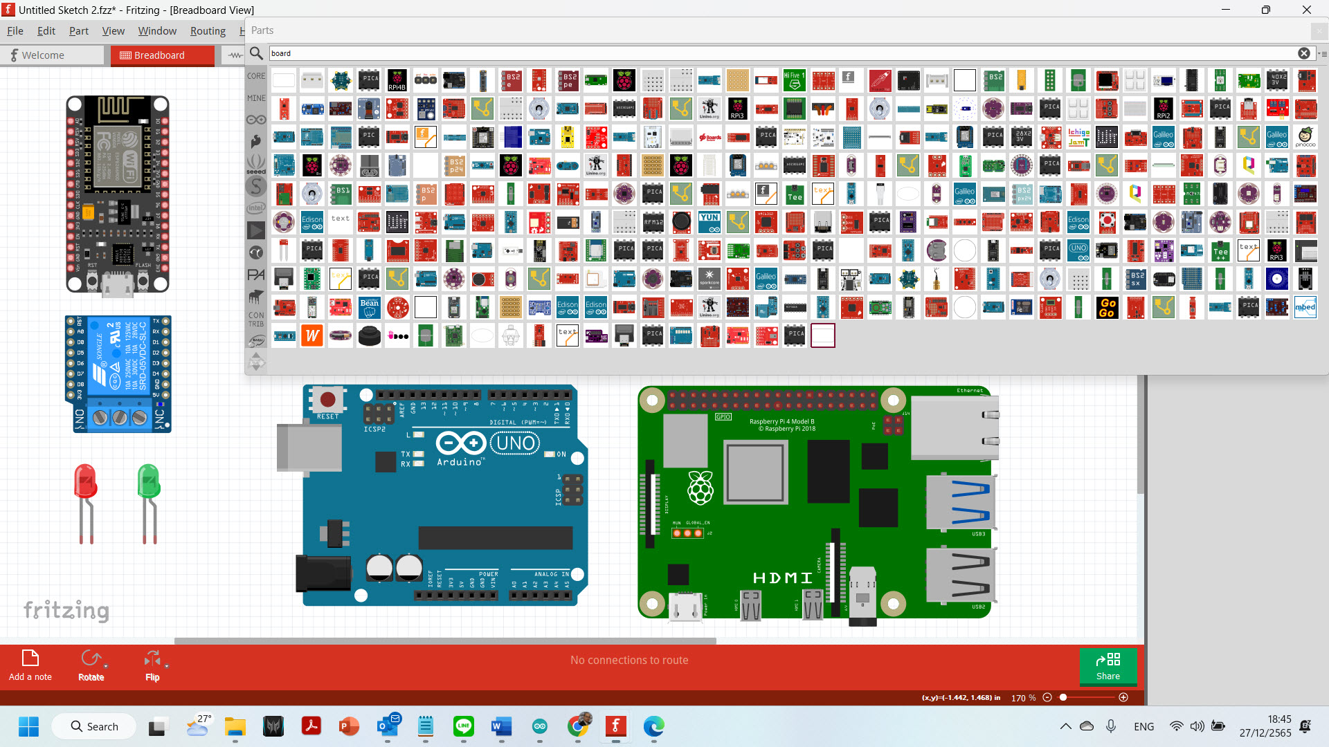Viewport: 1329px width, 747px height.
Task: Click zoom out minus button
Action: [1047, 697]
